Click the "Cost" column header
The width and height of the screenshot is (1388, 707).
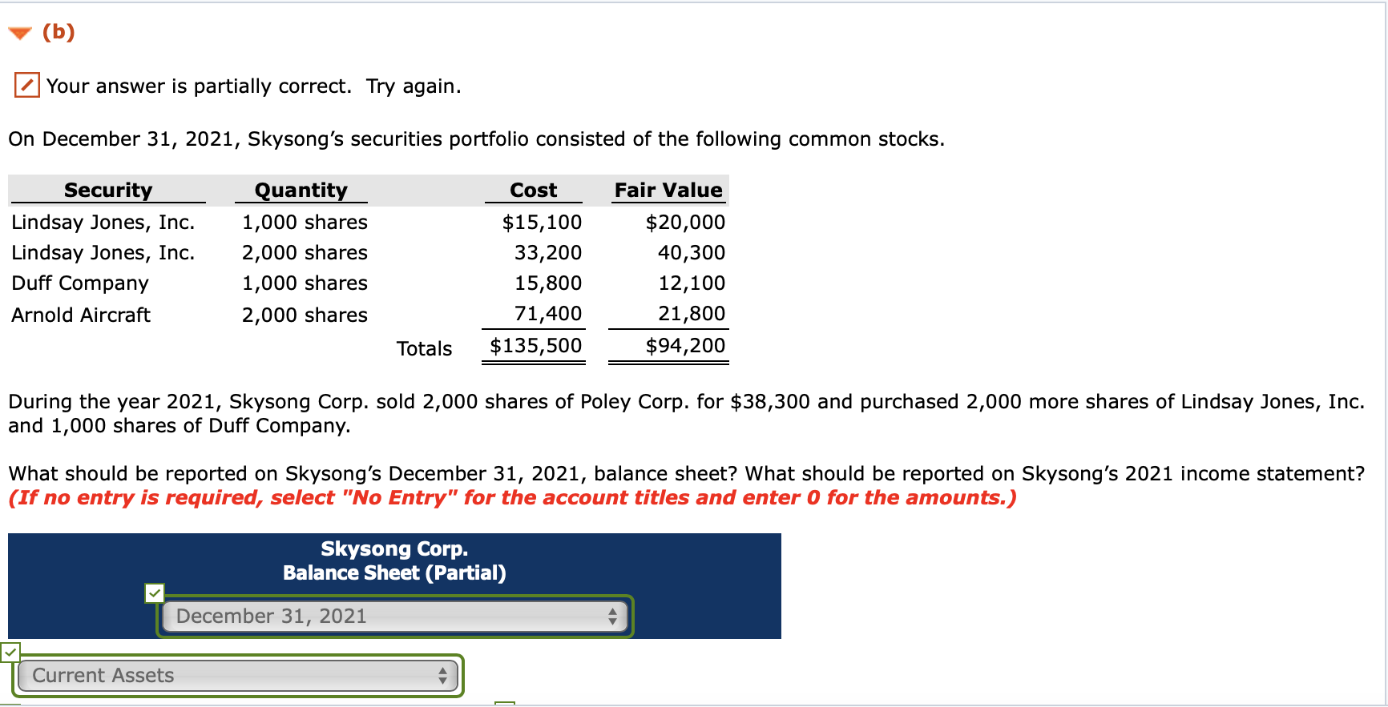[x=533, y=190]
